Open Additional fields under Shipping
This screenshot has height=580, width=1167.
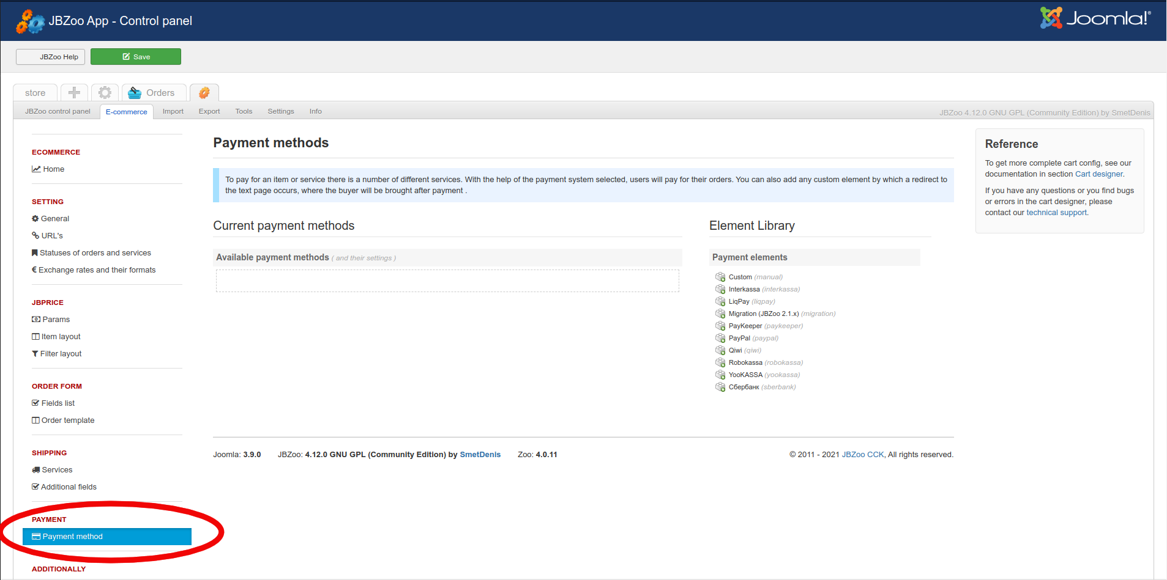(x=64, y=487)
